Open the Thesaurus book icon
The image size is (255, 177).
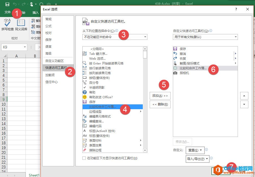click(21, 23)
